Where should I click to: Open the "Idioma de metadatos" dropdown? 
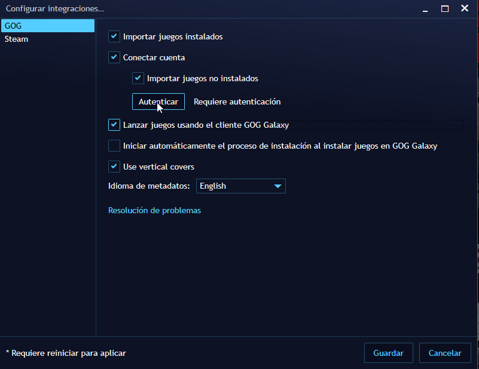click(x=240, y=186)
